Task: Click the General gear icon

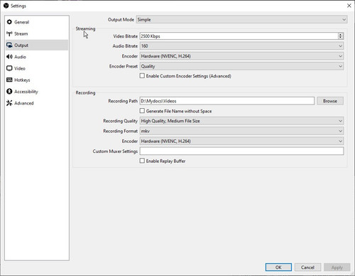Action: coord(9,22)
